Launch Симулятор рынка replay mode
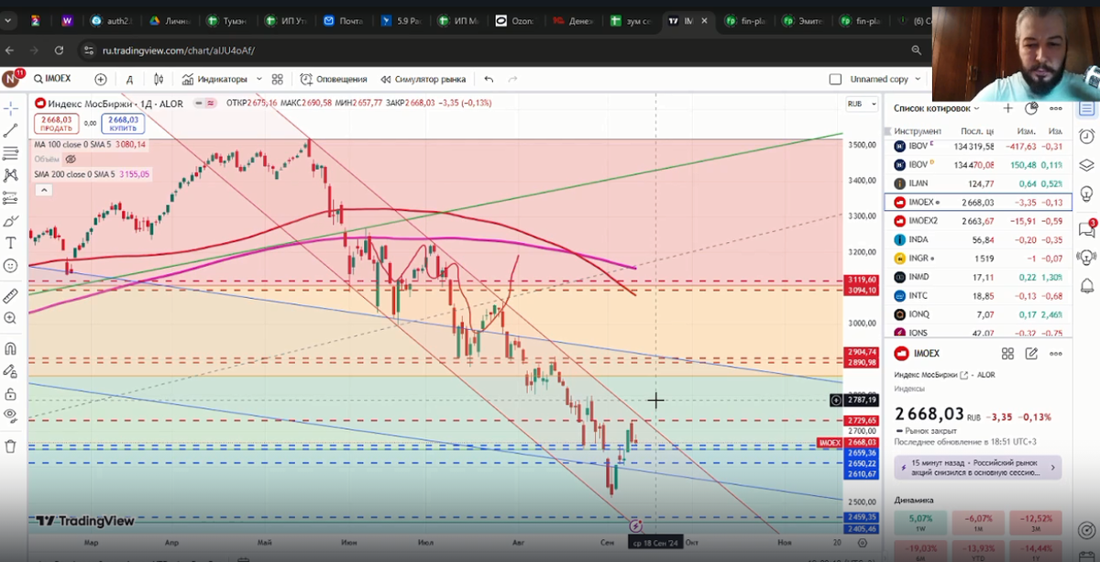The height and width of the screenshot is (562, 1100). [424, 80]
